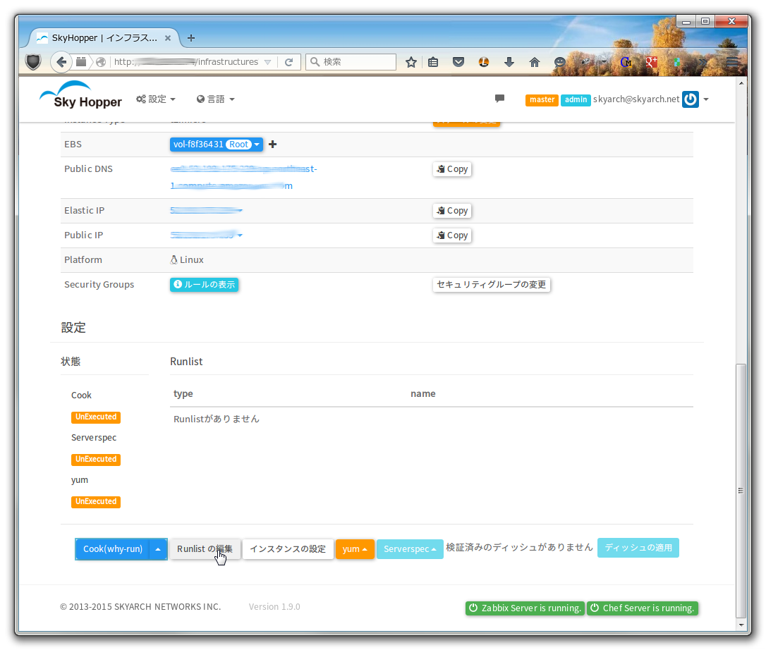The width and height of the screenshot is (766, 650).
Task: Bookmark this page with the star icon
Action: pos(411,62)
